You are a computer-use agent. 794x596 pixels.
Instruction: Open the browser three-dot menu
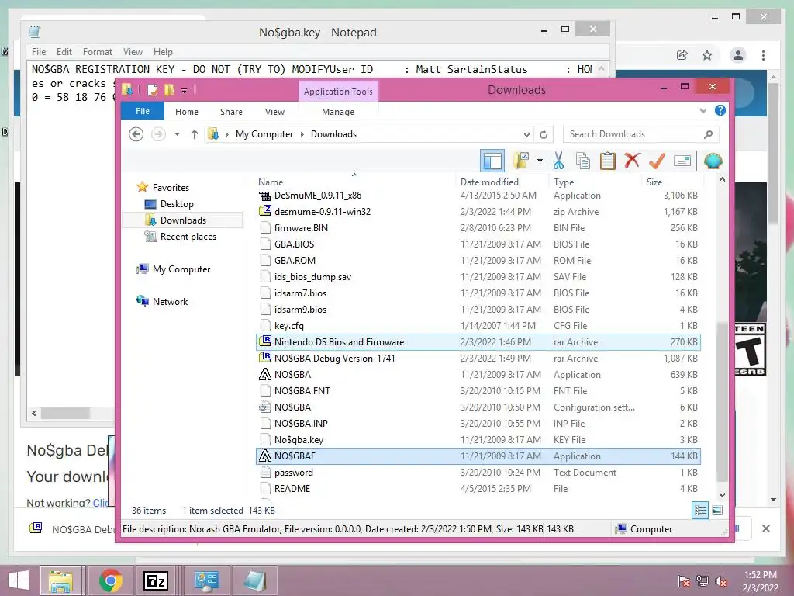click(763, 55)
